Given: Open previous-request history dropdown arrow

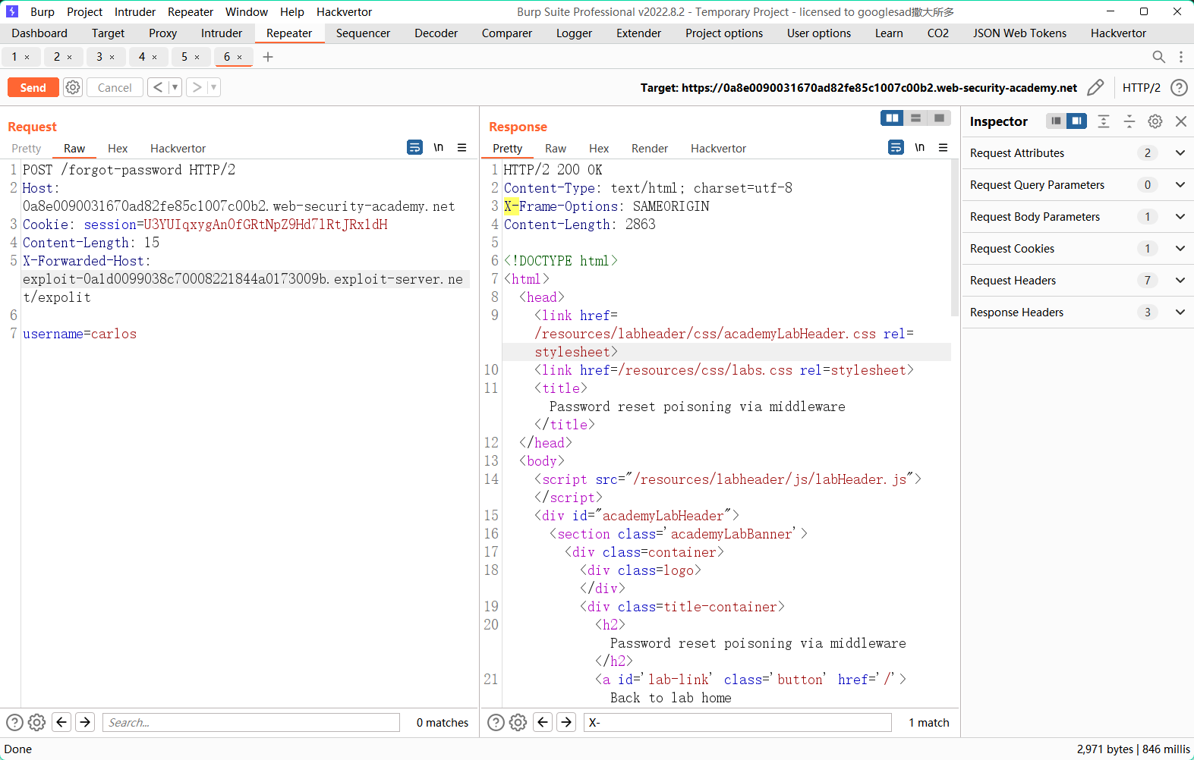Looking at the screenshot, I should tap(175, 87).
